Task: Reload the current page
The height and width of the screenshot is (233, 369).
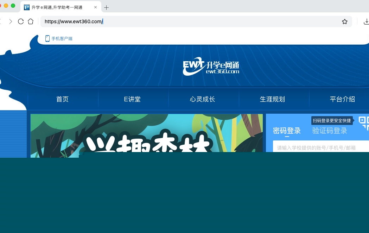Action: 21,21
